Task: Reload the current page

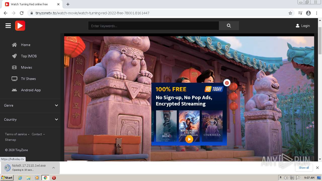Action: coord(22,13)
